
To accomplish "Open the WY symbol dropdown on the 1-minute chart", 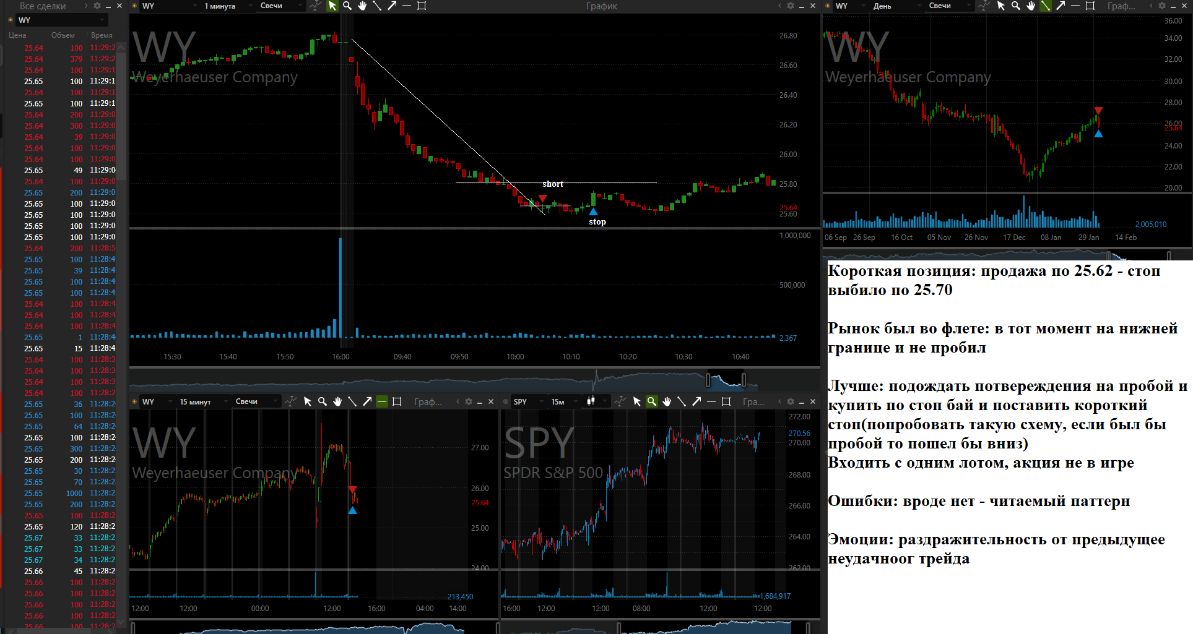I will (x=169, y=6).
